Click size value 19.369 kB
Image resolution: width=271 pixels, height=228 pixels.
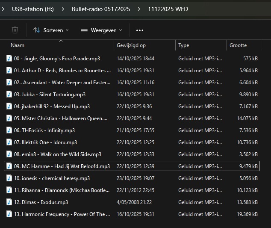click(247, 214)
